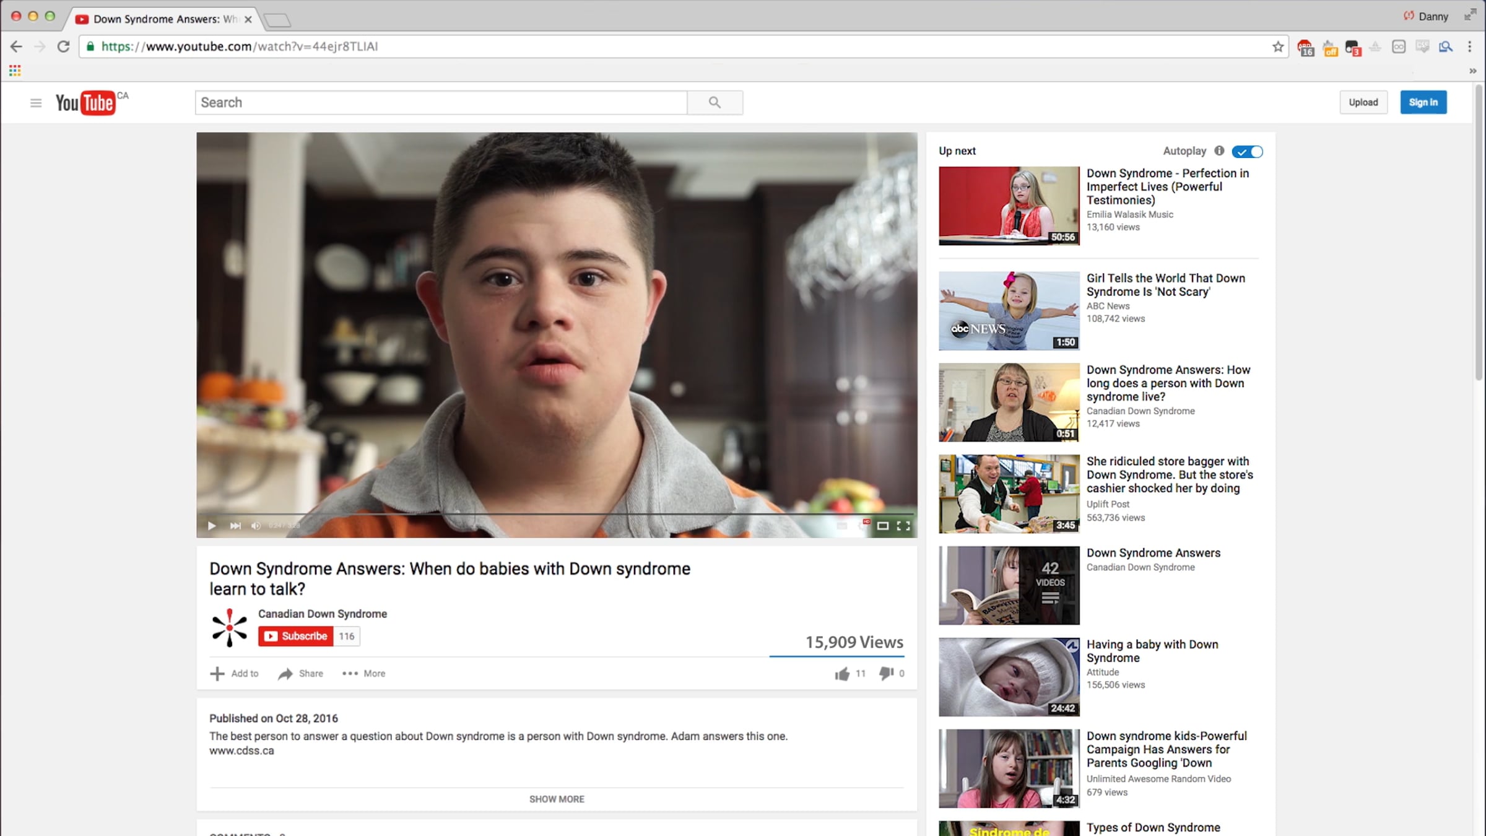The width and height of the screenshot is (1486, 836).
Task: Click the 116 subscriber count
Action: click(347, 636)
